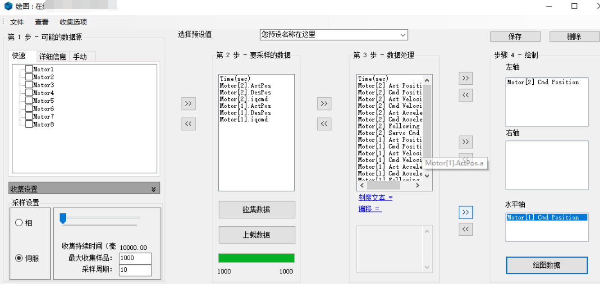600x284 pixels.
Task: Check the Motor8 checkbox
Action: tap(29, 124)
